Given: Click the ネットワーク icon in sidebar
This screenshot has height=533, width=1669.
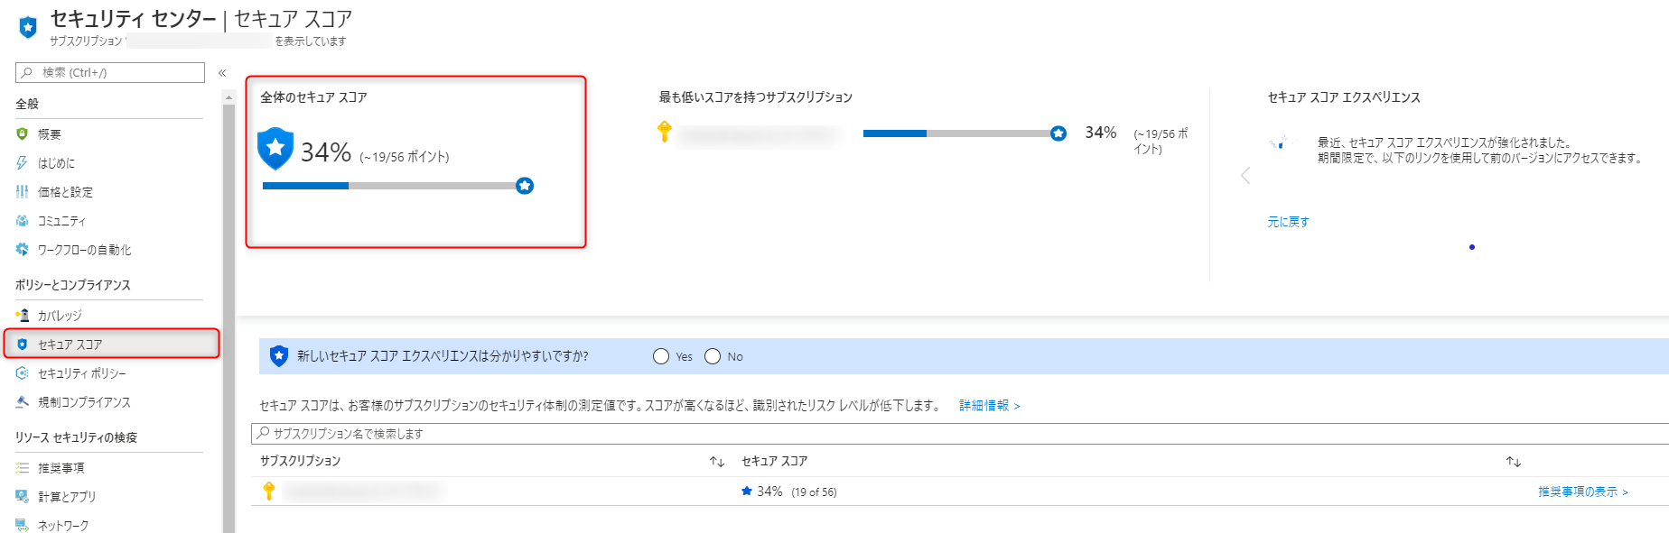Looking at the screenshot, I should [x=23, y=525].
